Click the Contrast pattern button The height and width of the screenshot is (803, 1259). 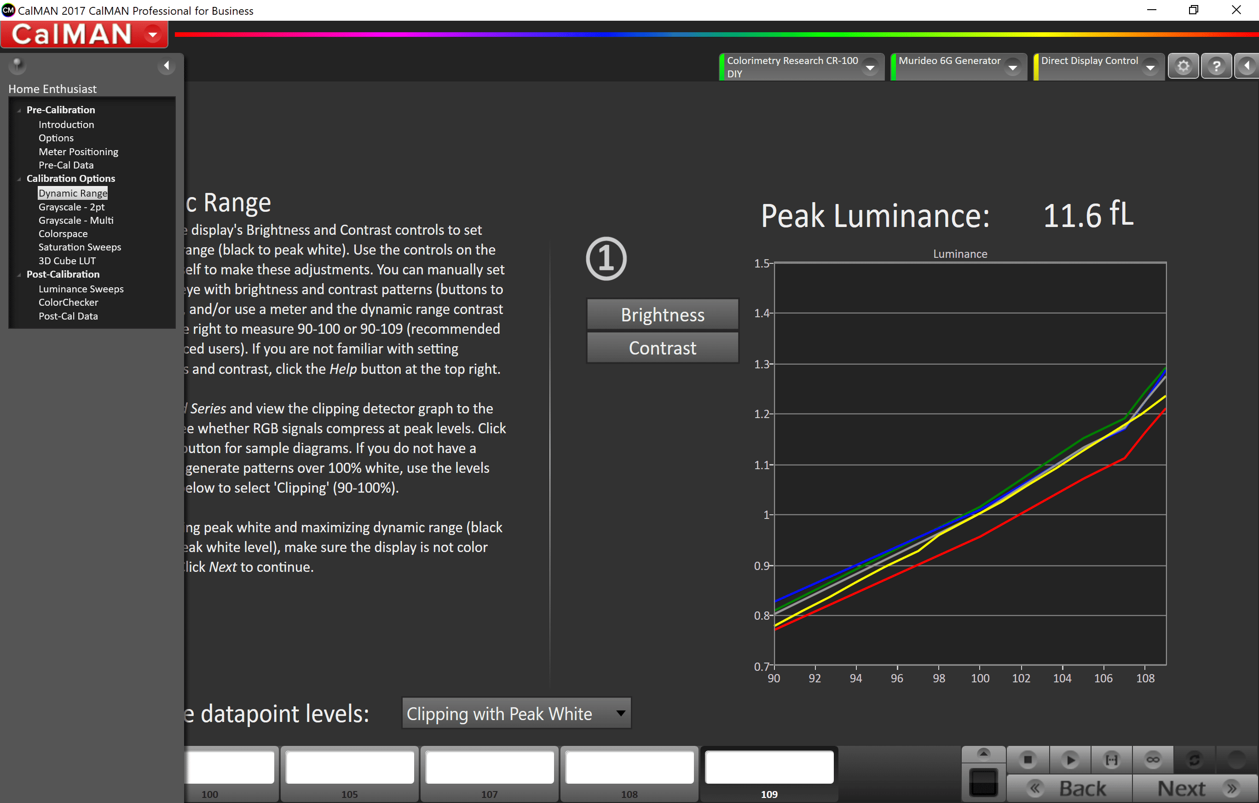[x=663, y=348]
